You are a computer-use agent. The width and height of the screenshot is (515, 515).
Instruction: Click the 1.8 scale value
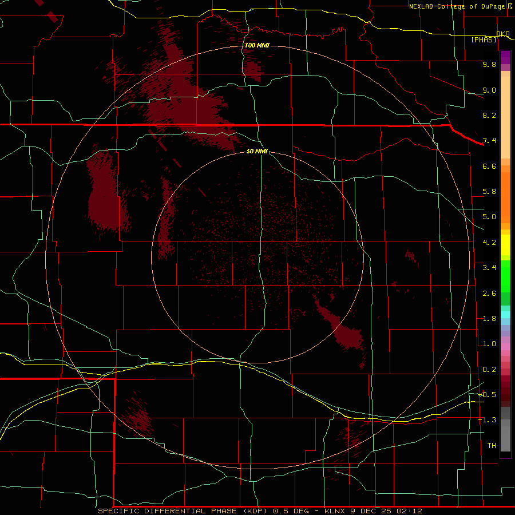click(489, 319)
